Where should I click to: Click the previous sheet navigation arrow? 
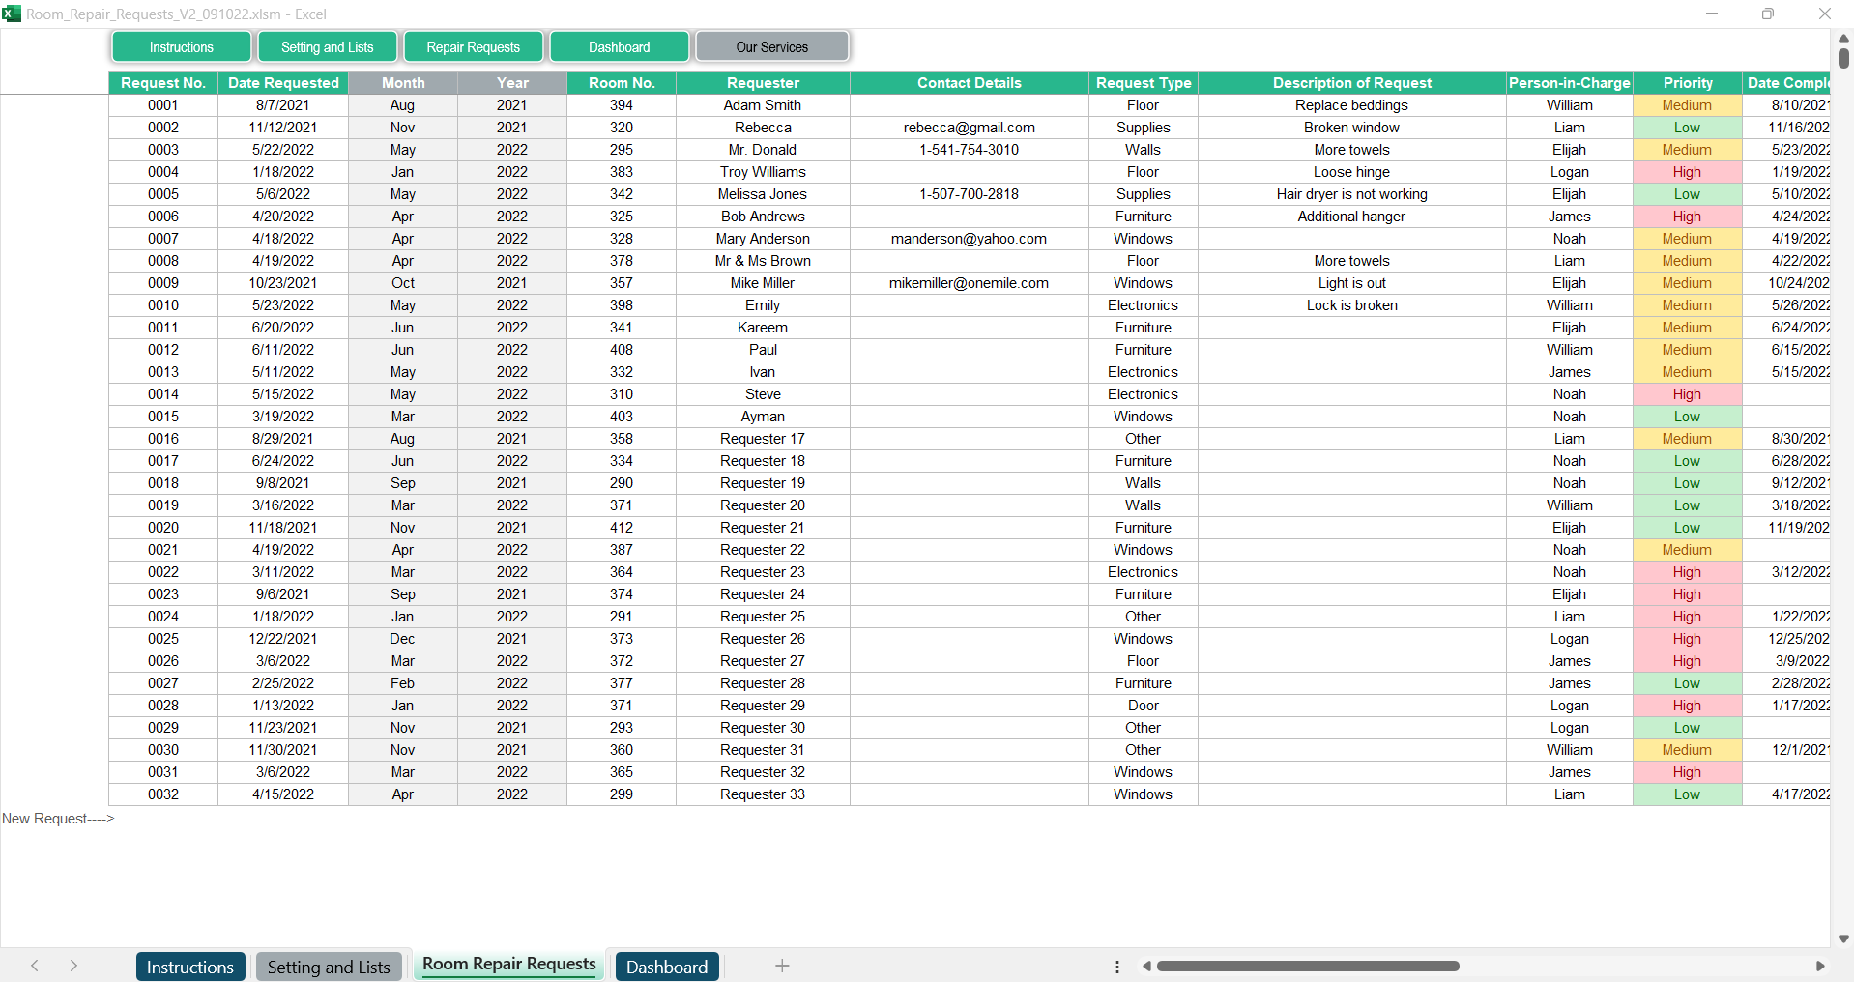(x=35, y=966)
